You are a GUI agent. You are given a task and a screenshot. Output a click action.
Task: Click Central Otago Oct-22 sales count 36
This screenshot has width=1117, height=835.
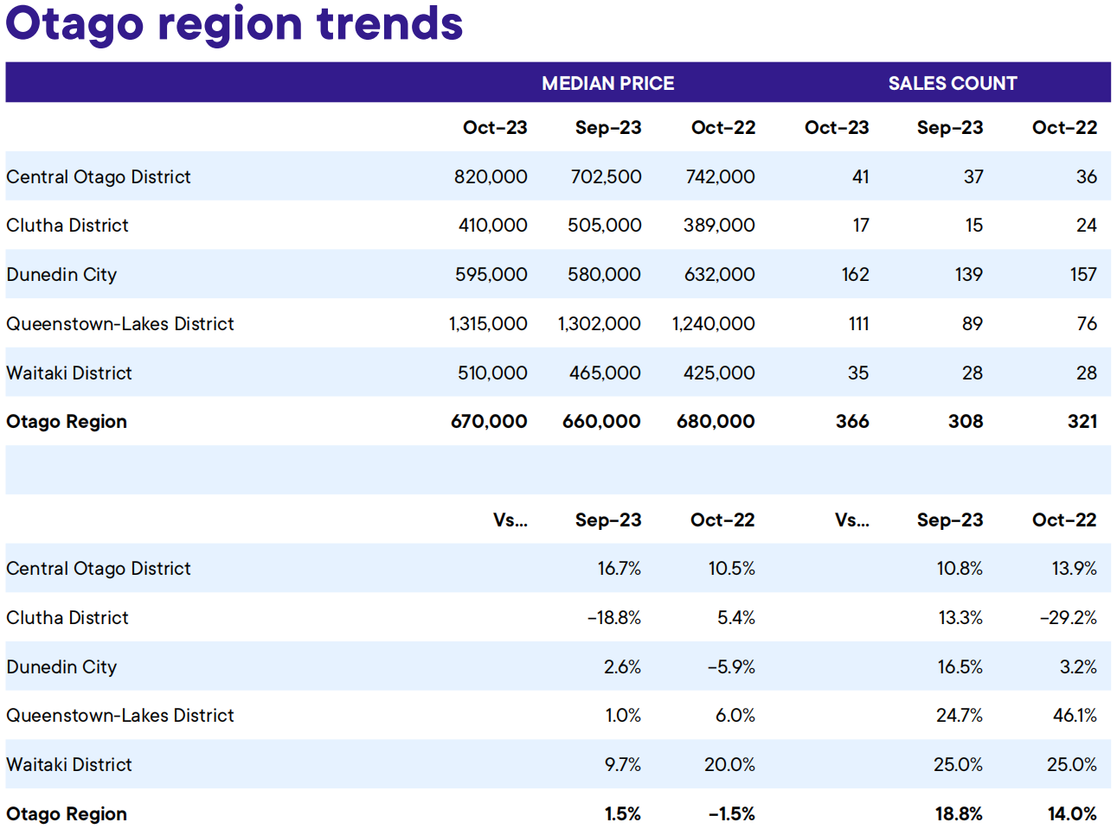point(1087,176)
